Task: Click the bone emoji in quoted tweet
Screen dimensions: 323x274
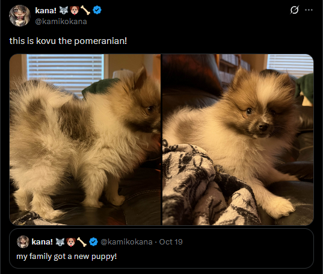Action: pos(82,242)
